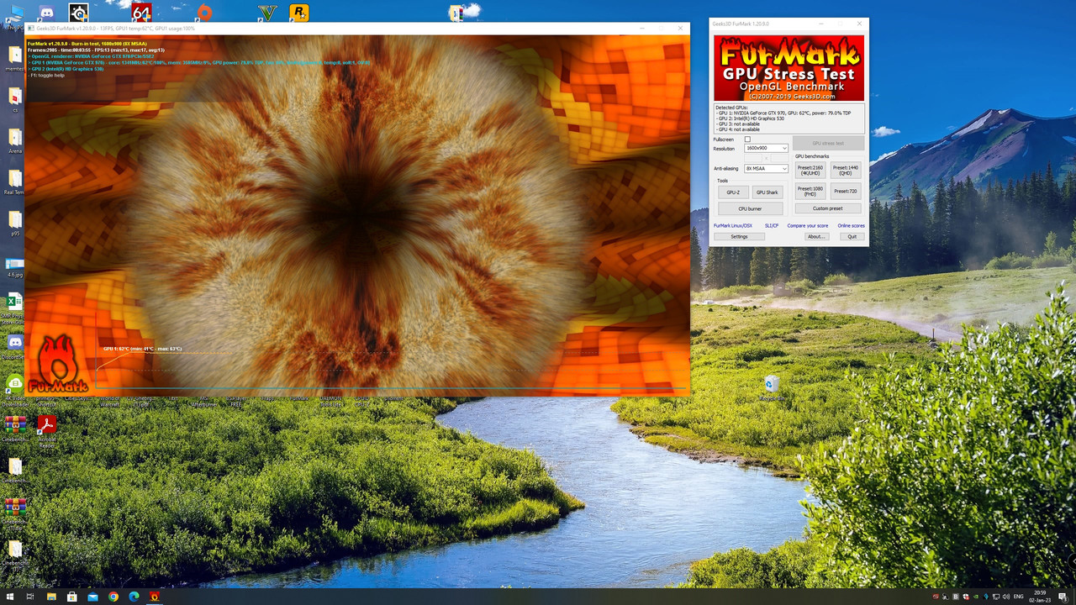Launch the GTA V desktop shortcut

pos(267,13)
